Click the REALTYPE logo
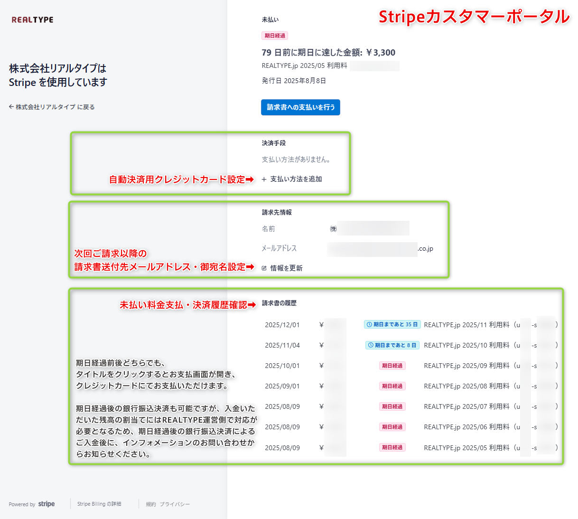The image size is (578, 519). (x=32, y=20)
